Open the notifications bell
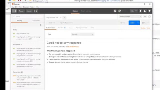 (x=140, y=11)
